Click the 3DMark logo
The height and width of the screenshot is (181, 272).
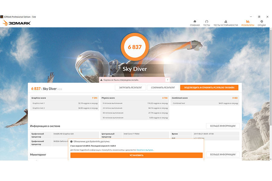[x=17, y=23]
